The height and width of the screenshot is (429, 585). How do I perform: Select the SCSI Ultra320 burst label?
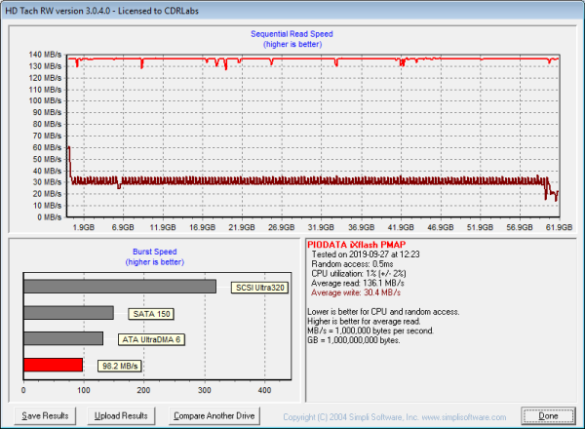(259, 288)
